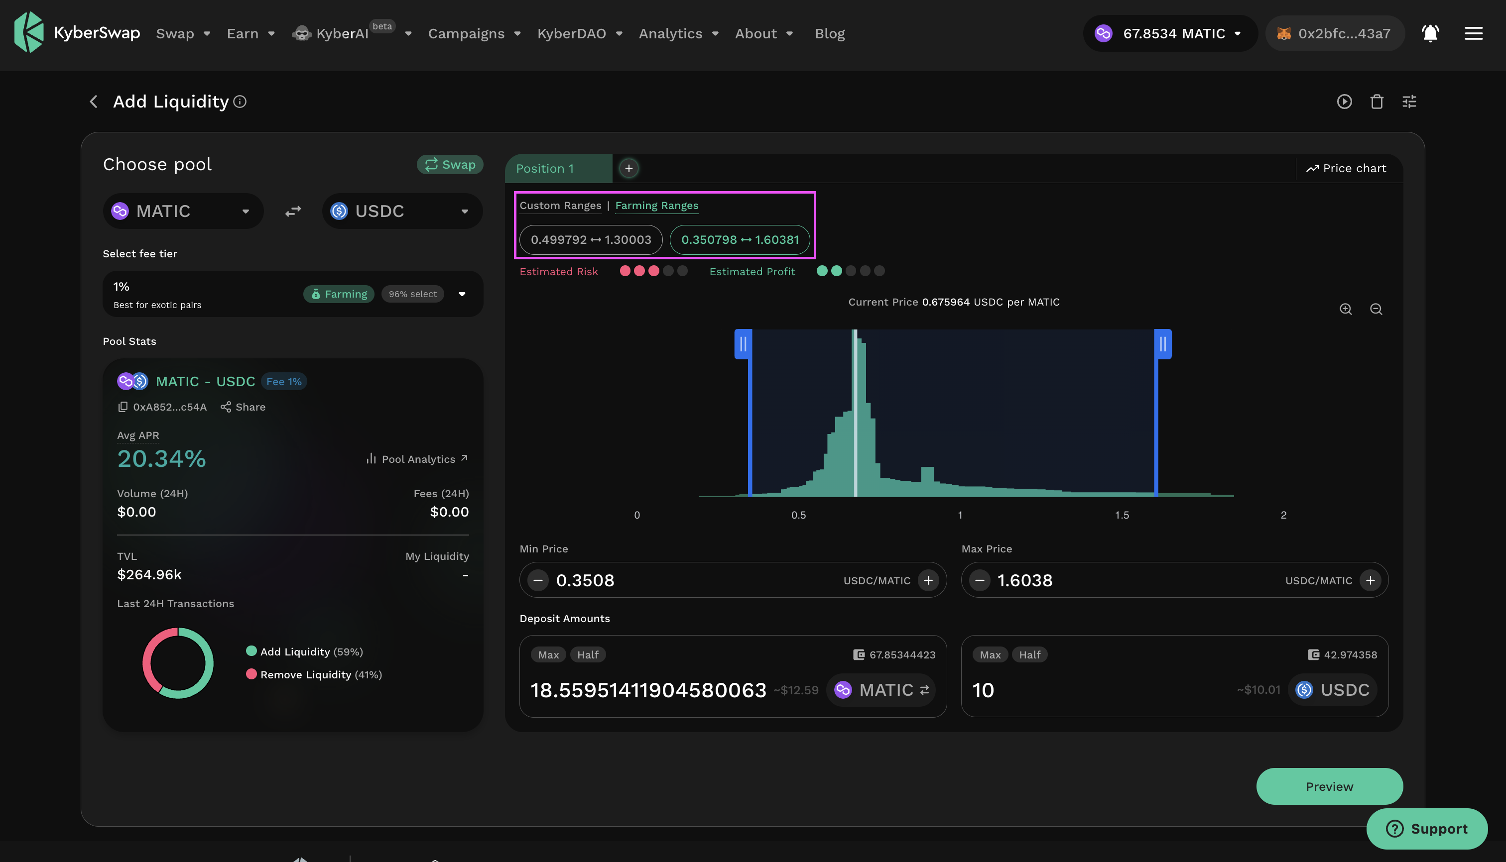Screen dimensions: 1506x862
Task: Add a new position with plus icon
Action: coord(629,169)
